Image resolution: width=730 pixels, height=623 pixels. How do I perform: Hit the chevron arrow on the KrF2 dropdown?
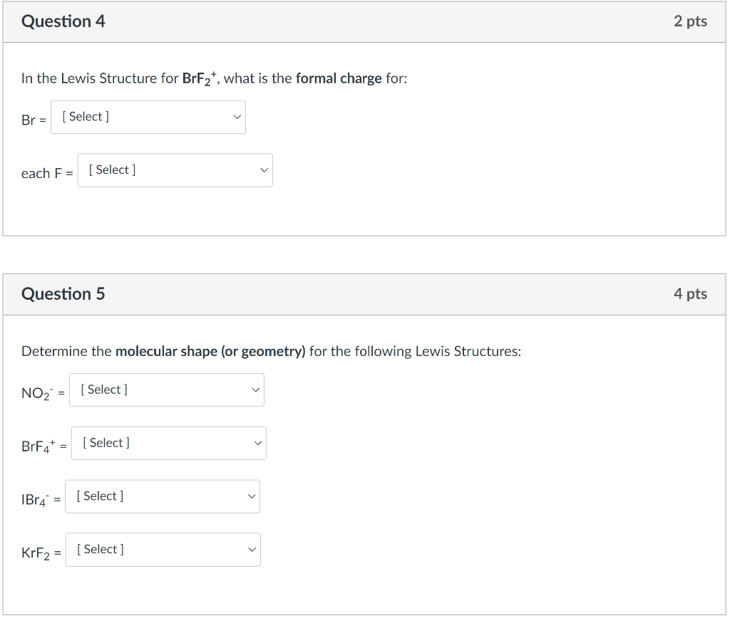tap(252, 550)
